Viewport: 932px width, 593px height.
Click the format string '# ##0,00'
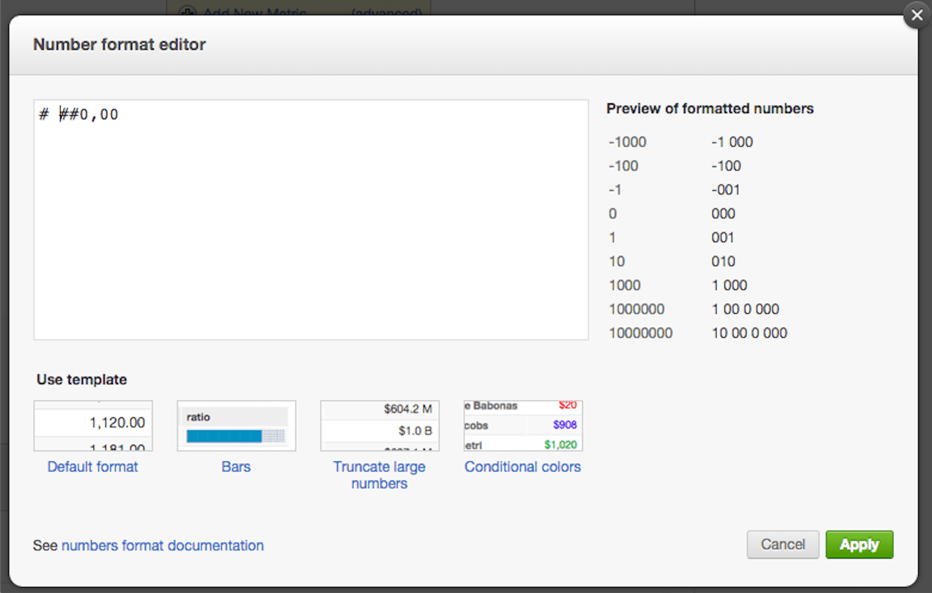pyautogui.click(x=79, y=114)
